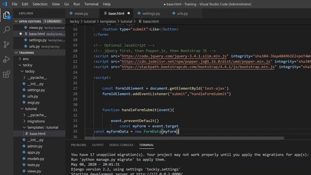Collapse the Open Editors section
This screenshot has height=175, width=311.
click(x=39, y=21)
